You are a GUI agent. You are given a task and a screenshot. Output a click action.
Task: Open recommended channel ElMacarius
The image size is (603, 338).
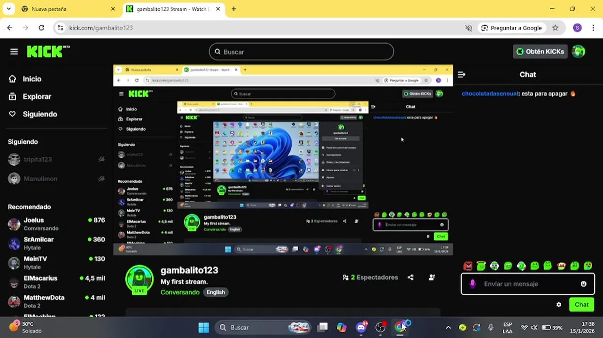(56, 282)
